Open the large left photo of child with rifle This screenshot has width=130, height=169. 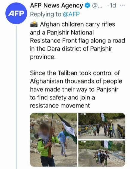(x=53, y=140)
